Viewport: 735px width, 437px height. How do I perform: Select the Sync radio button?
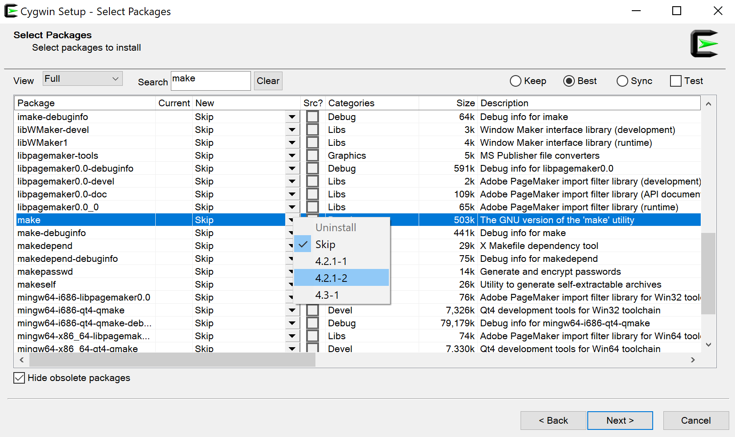pyautogui.click(x=622, y=81)
